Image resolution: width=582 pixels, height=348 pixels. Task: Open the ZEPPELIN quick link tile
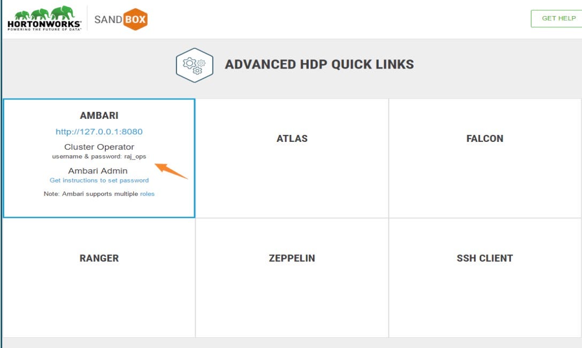pyautogui.click(x=292, y=258)
